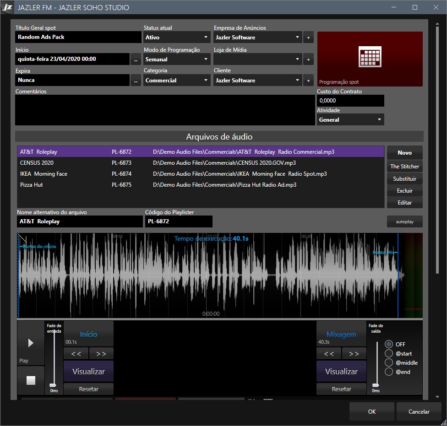Select the @start radio option
The width and height of the screenshot is (447, 426).
pyautogui.click(x=389, y=353)
